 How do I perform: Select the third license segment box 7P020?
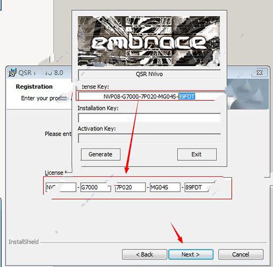coord(130,187)
